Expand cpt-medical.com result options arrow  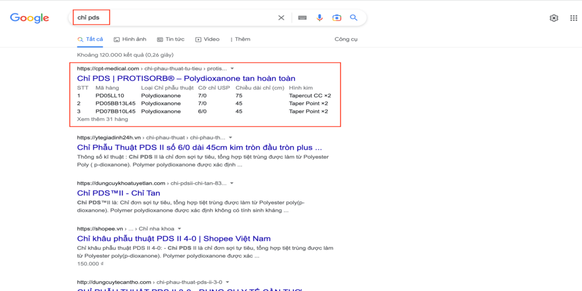[232, 69]
